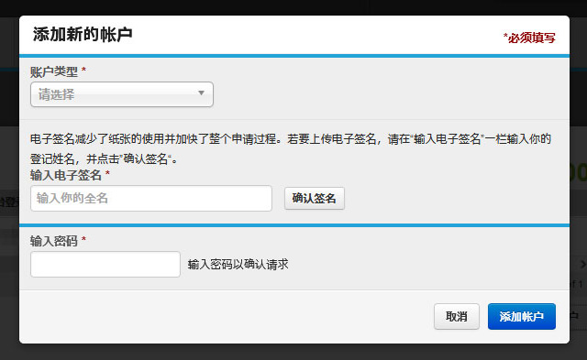Image resolution: width=587 pixels, height=360 pixels.
Task: Click the 电子签名 explanation paragraph
Action: (x=291, y=148)
